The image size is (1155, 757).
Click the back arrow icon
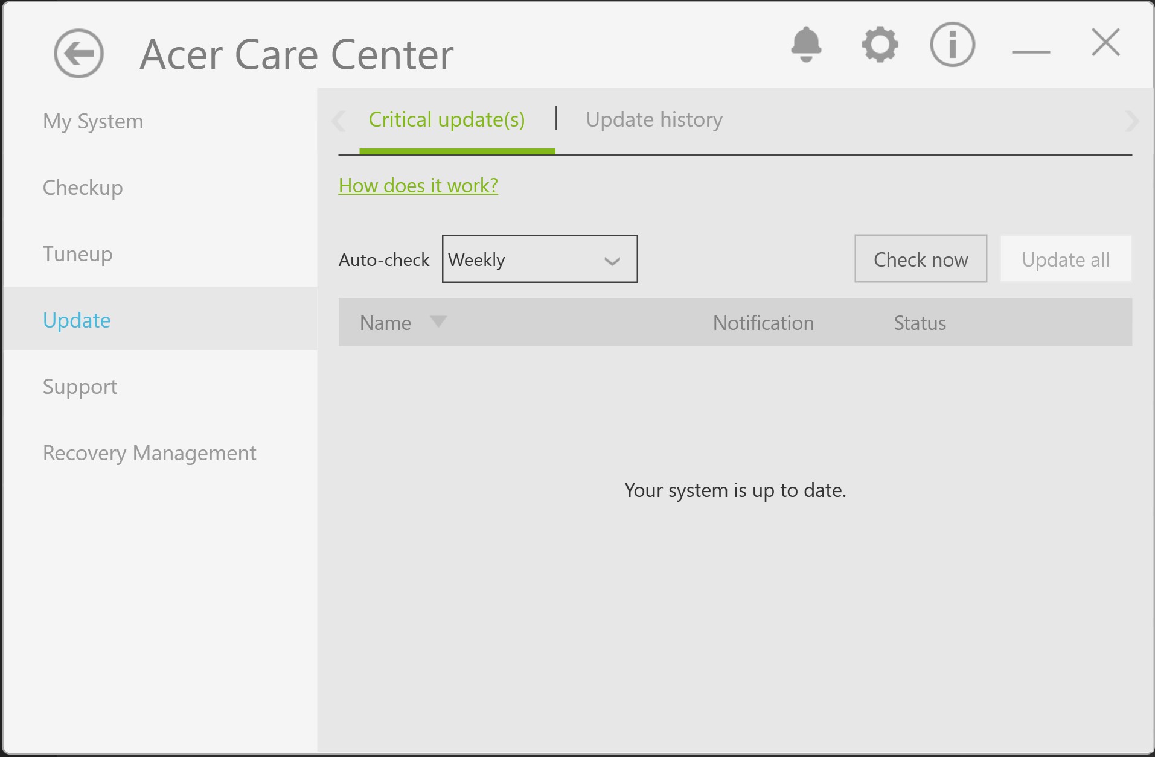tap(78, 54)
